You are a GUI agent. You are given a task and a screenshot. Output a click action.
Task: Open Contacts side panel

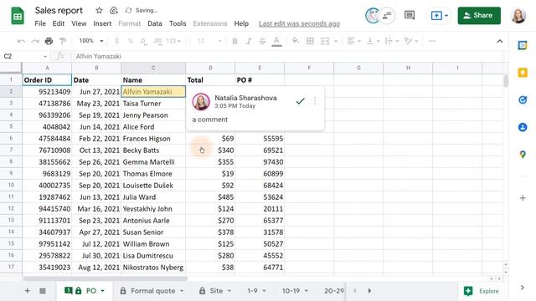click(x=523, y=127)
